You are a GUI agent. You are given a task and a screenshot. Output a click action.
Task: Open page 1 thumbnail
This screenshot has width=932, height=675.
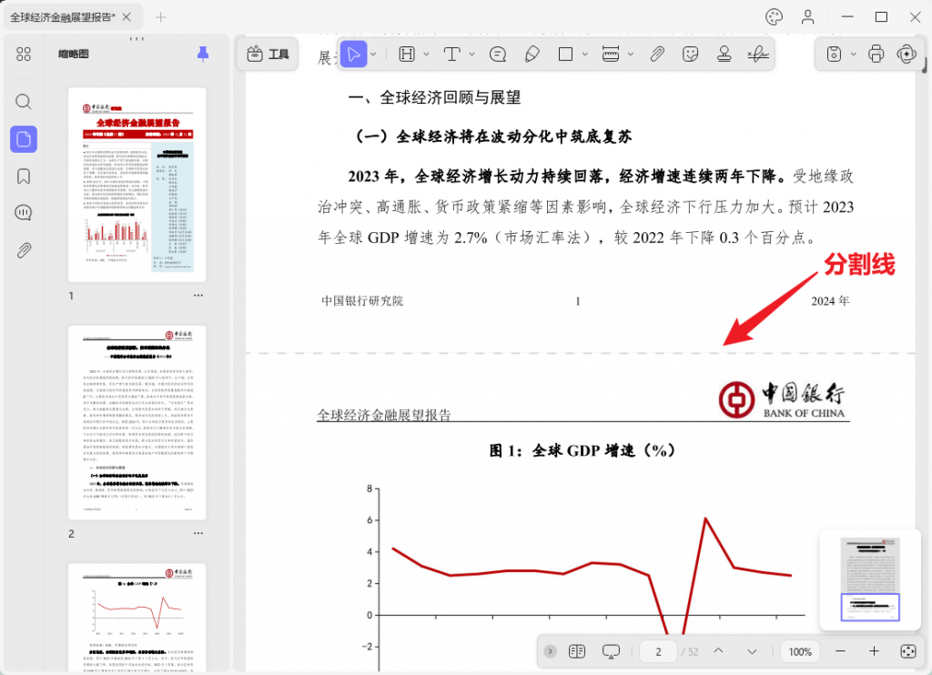click(137, 185)
